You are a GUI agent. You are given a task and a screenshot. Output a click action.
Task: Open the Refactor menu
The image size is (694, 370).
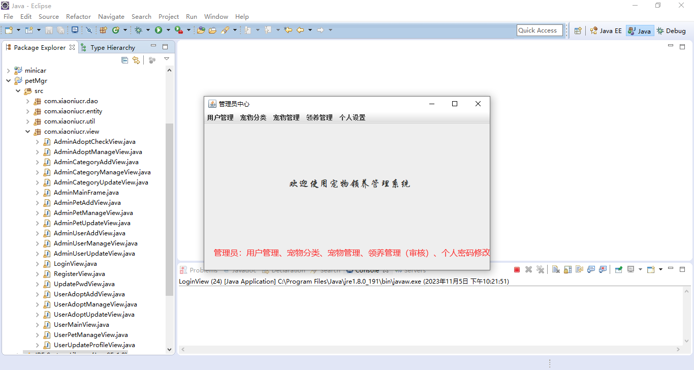click(78, 16)
